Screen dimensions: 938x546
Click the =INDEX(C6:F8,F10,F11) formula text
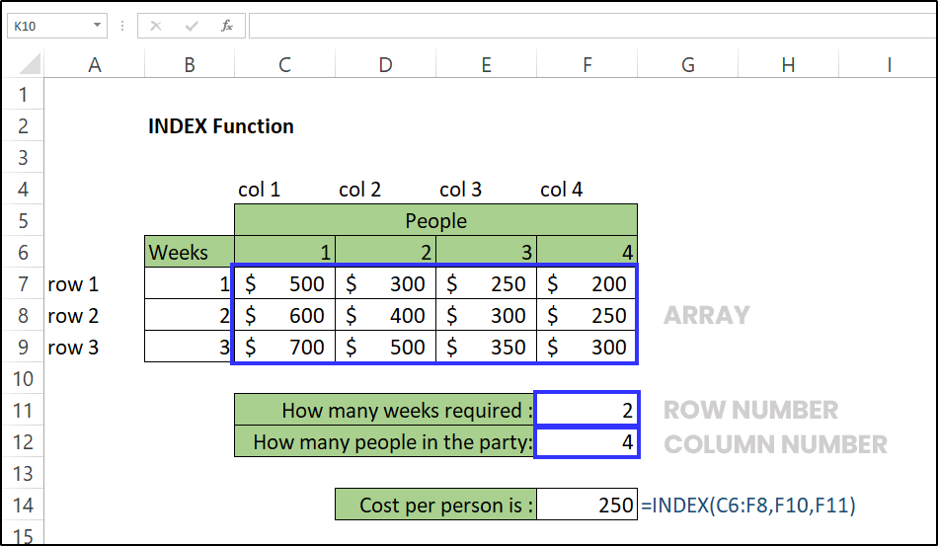[x=747, y=506]
